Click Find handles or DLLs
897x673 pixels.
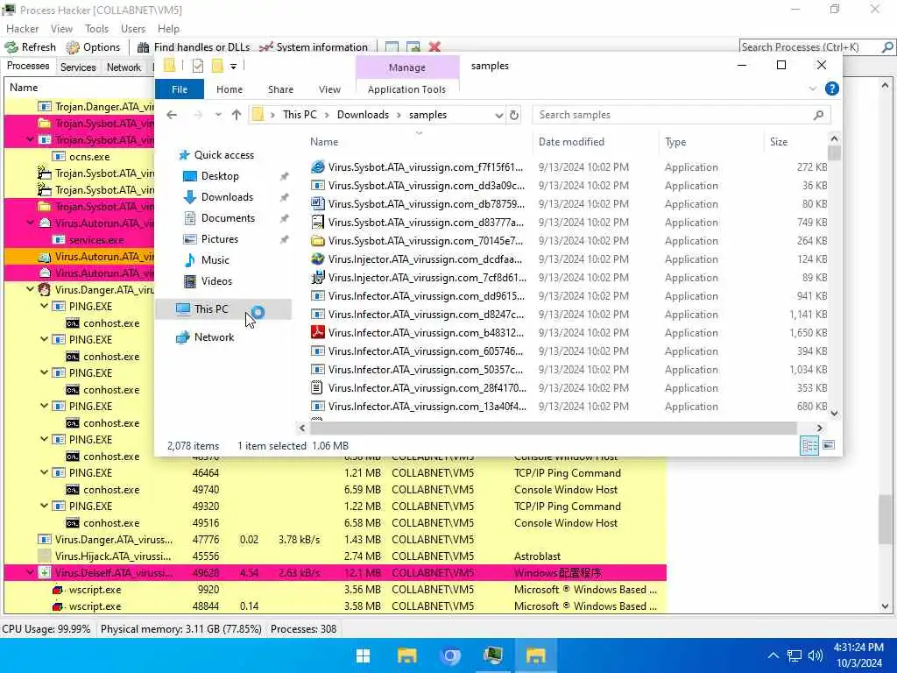[x=194, y=47]
